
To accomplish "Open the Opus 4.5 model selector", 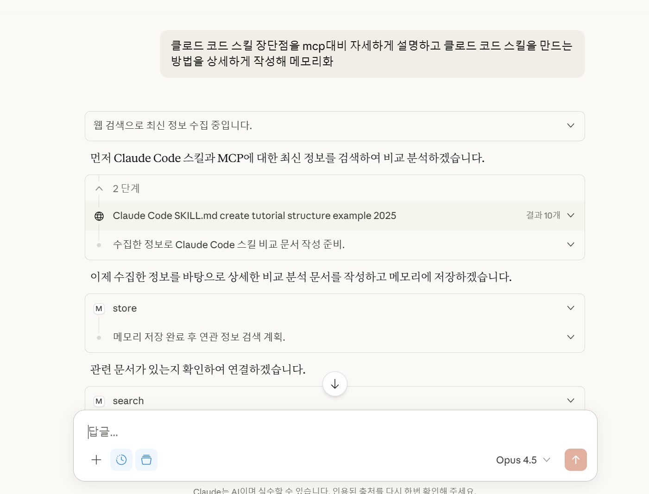I will [x=523, y=460].
